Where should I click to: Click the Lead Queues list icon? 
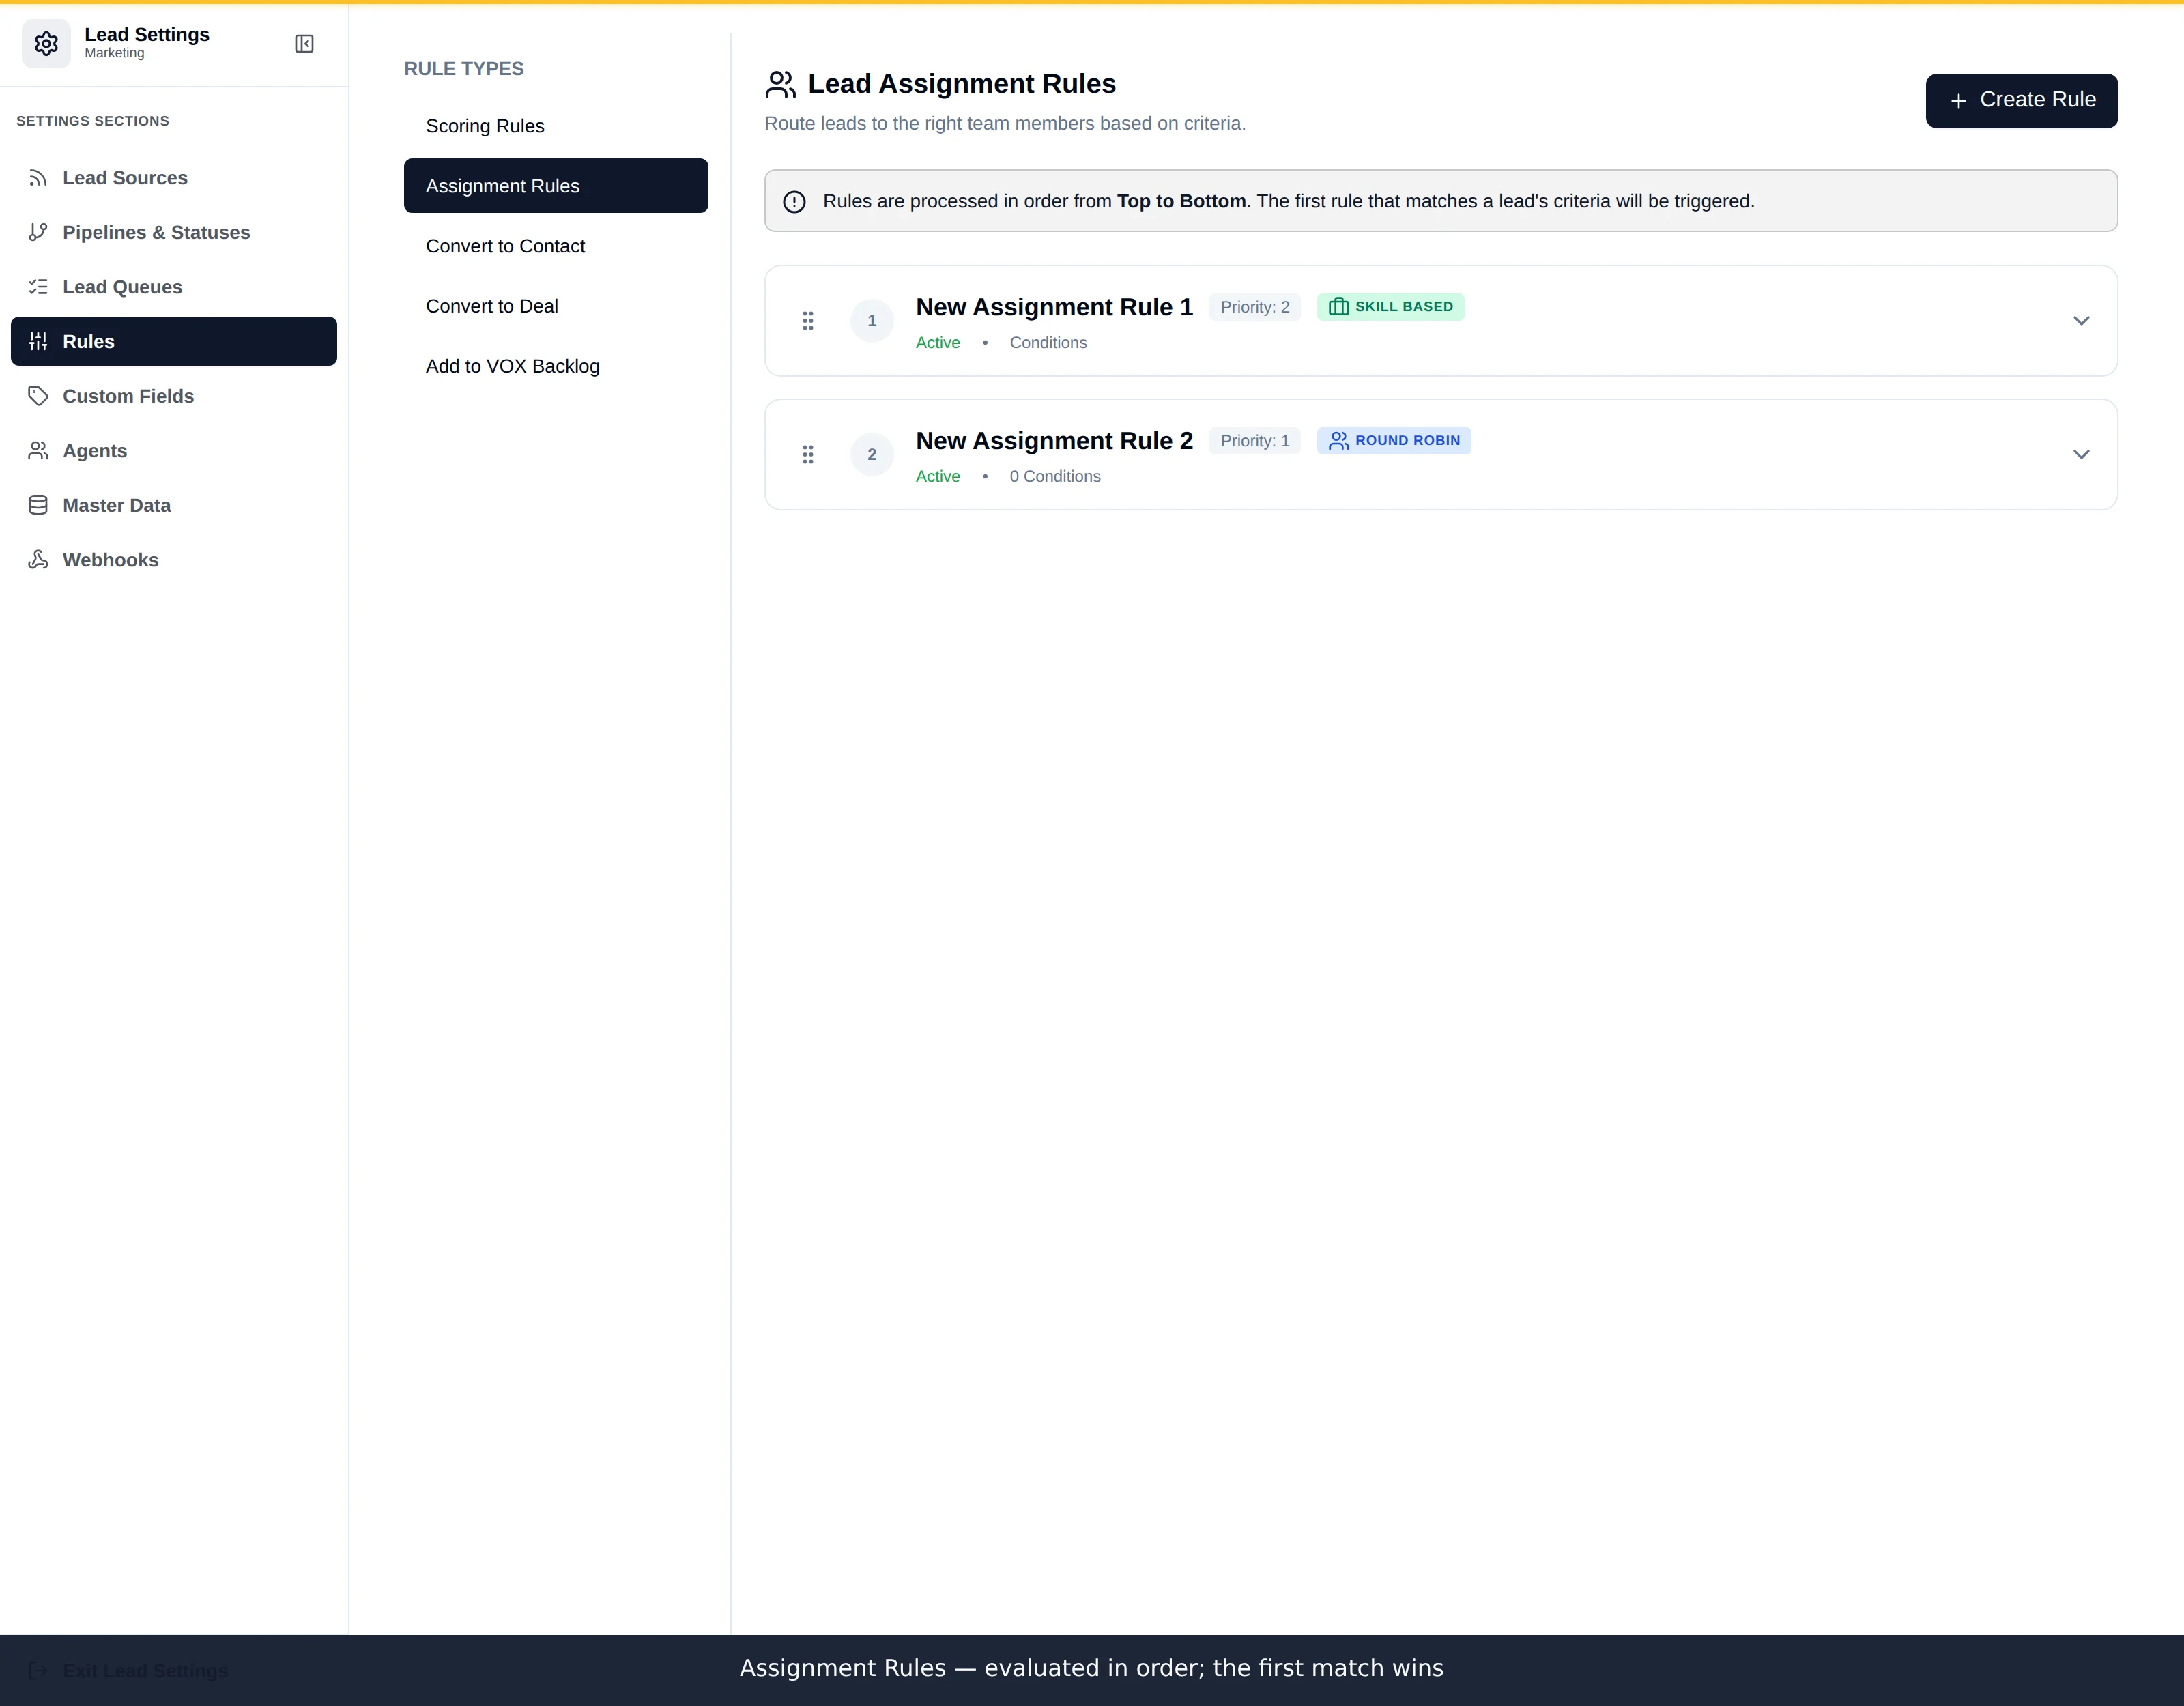click(38, 287)
